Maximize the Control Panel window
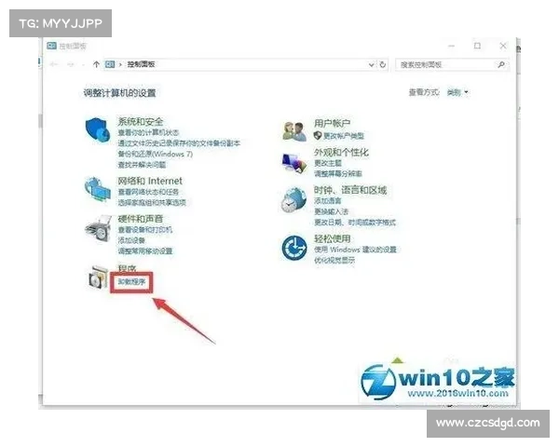The height and width of the screenshot is (447, 559). click(477, 46)
